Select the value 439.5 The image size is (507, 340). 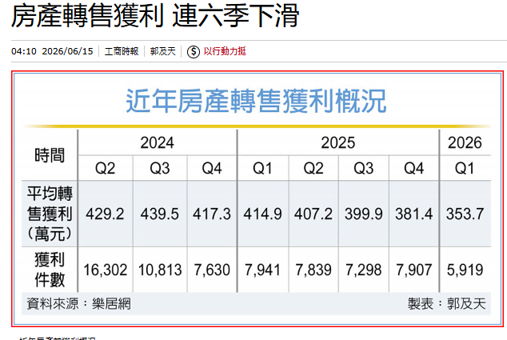(160, 214)
